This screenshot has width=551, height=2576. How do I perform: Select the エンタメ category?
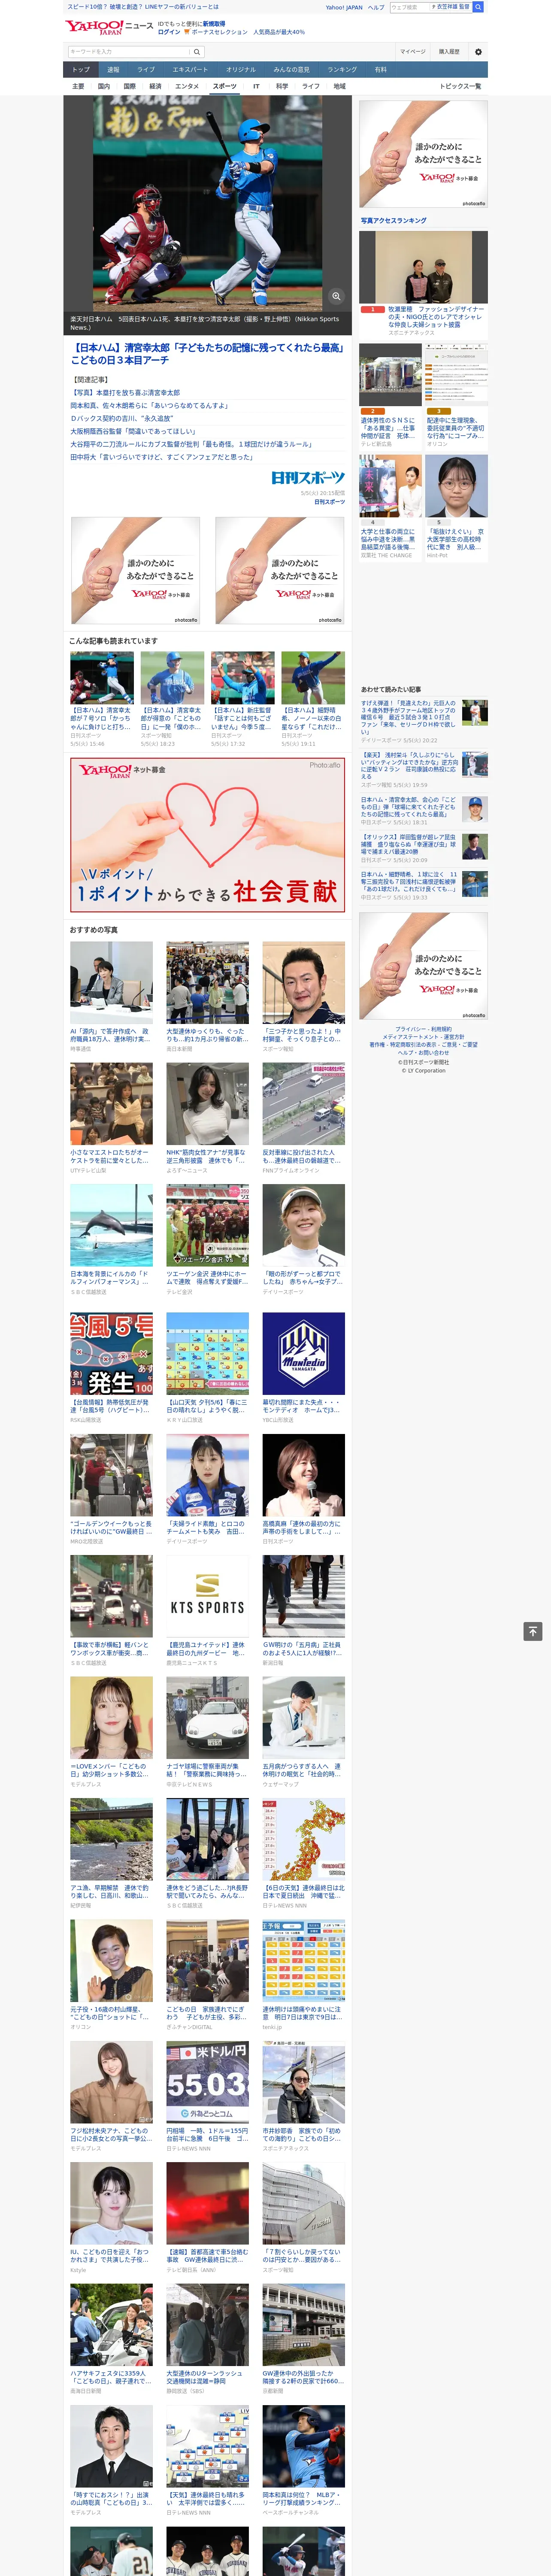[x=187, y=86]
